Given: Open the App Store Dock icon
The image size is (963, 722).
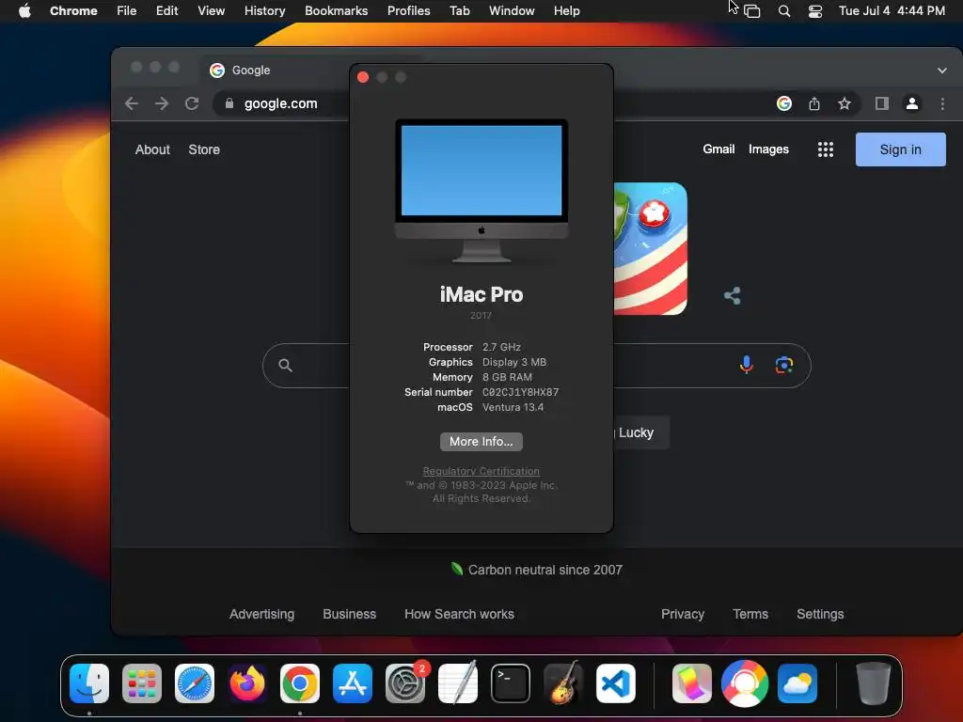Looking at the screenshot, I should pyautogui.click(x=353, y=683).
